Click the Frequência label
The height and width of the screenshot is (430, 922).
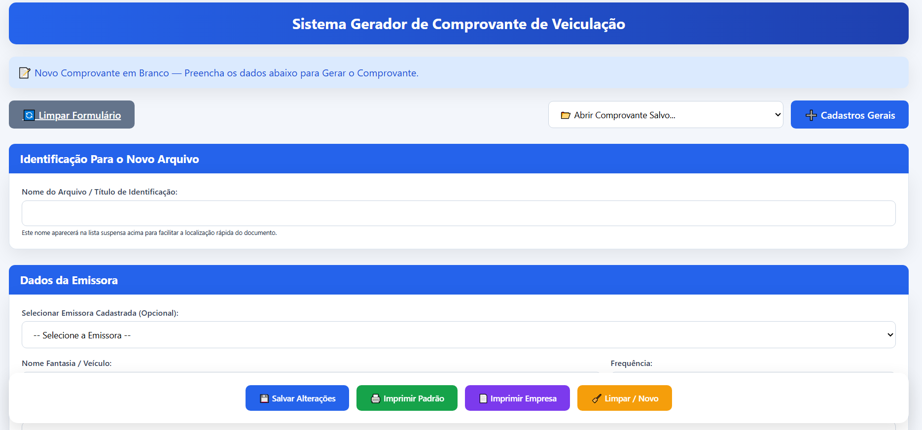click(631, 363)
